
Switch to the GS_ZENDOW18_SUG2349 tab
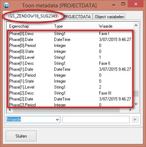pyautogui.click(x=33, y=16)
